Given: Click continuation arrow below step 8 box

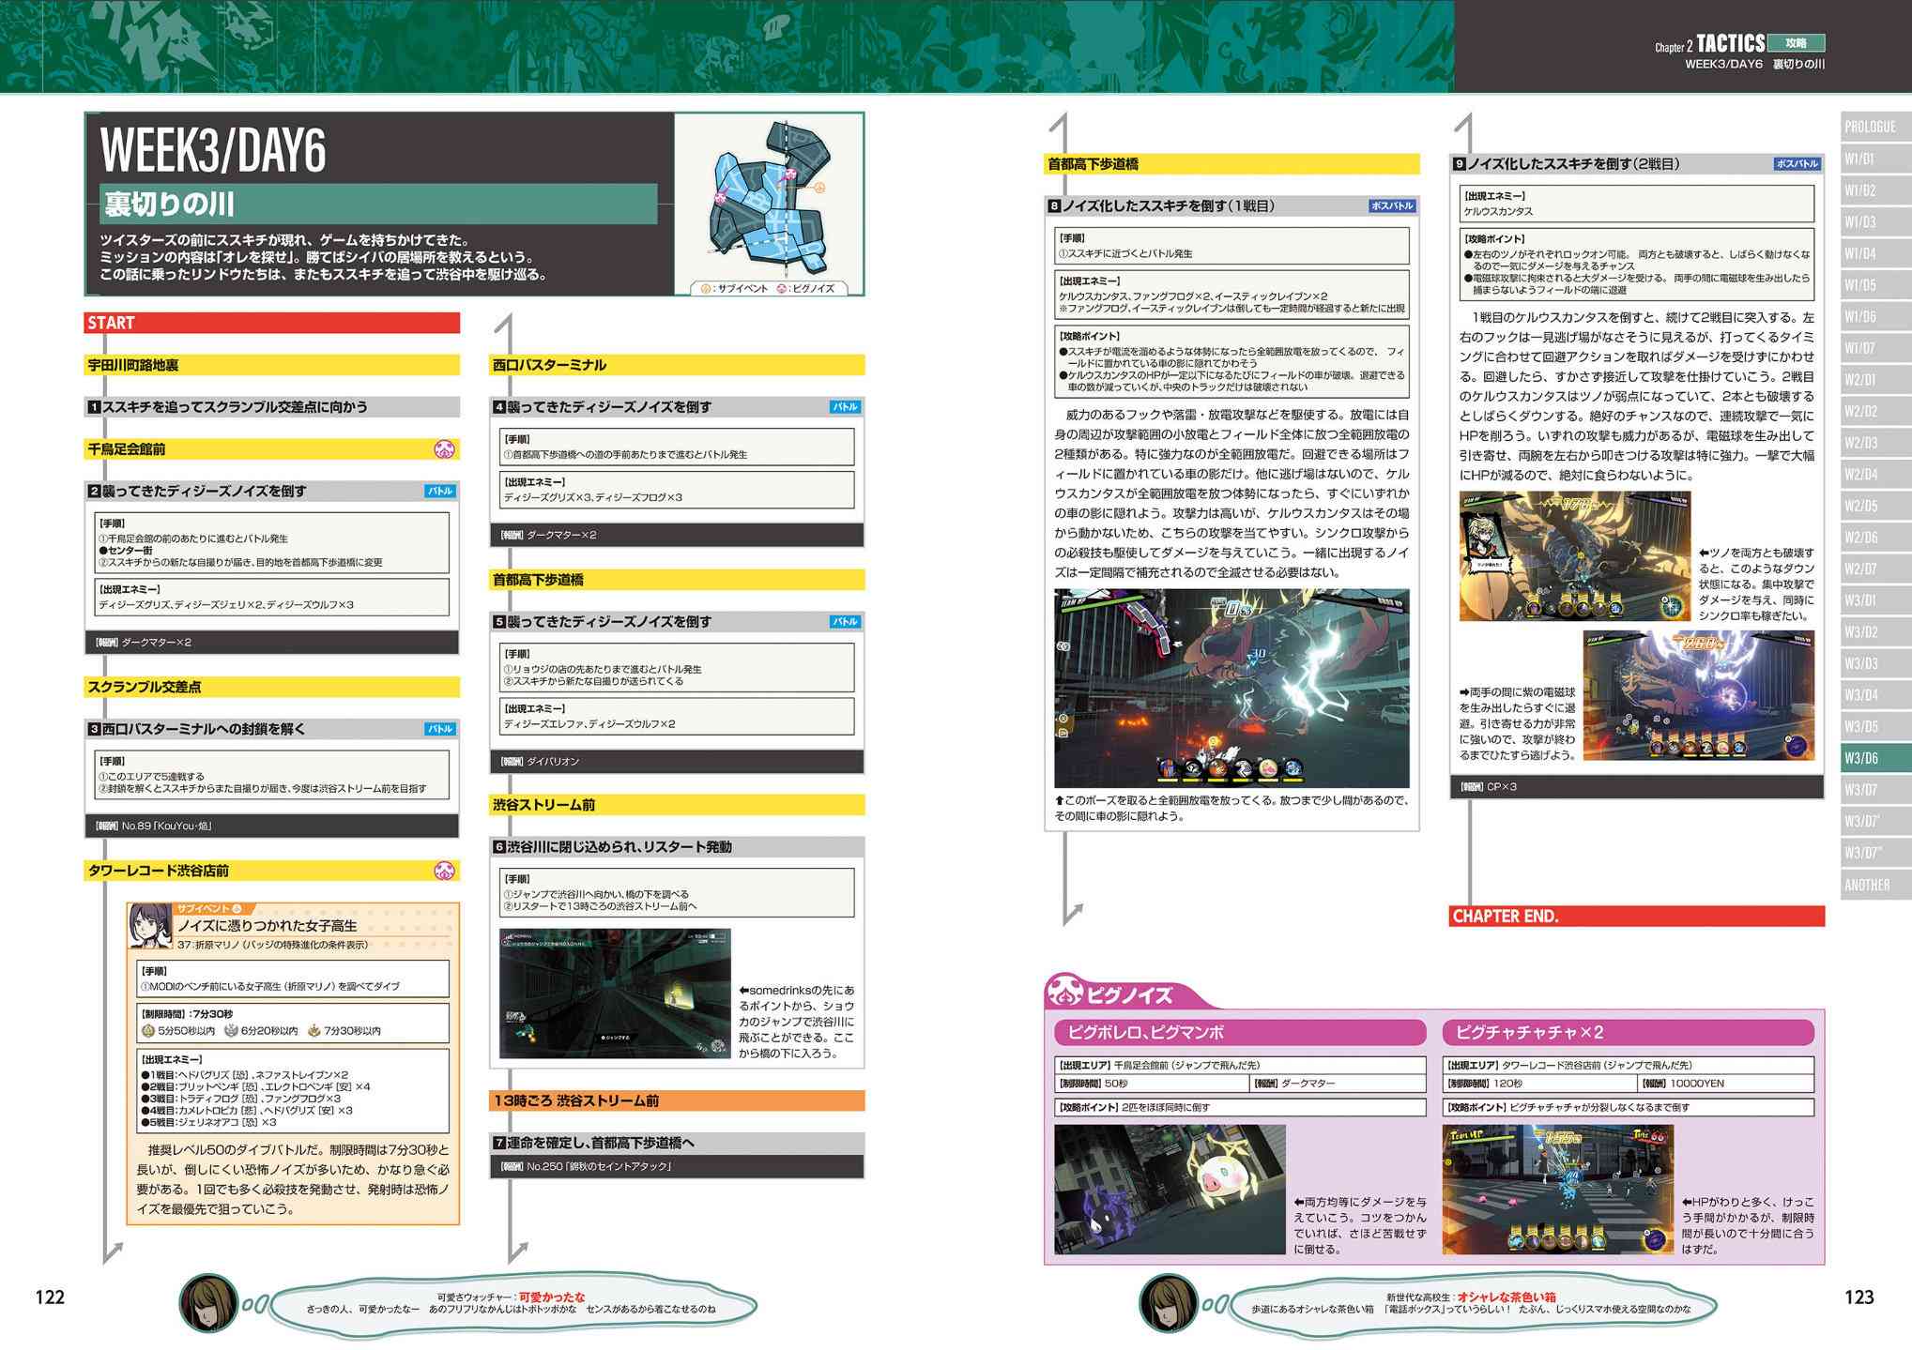Looking at the screenshot, I should point(1073,912).
